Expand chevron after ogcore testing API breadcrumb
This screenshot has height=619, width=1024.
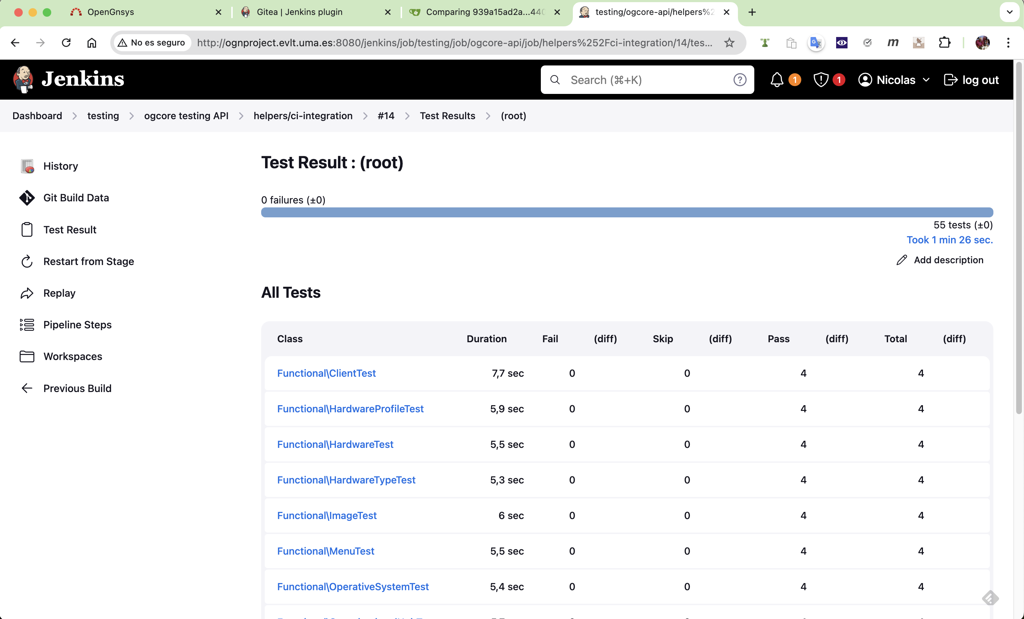tap(241, 116)
